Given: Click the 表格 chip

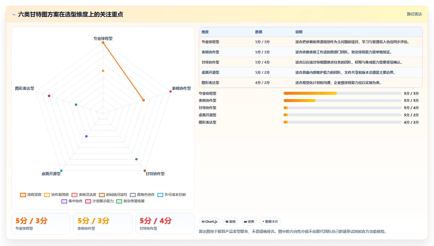Looking at the screenshot, I should (x=231, y=222).
